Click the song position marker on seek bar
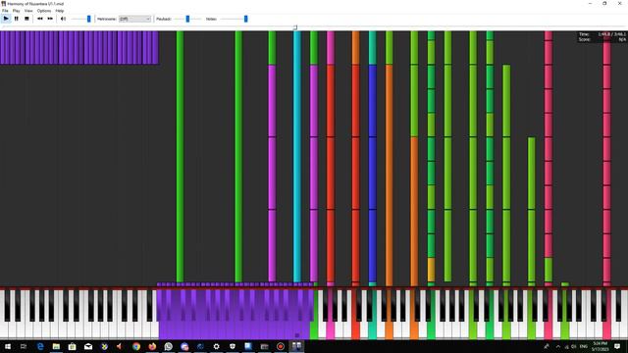This screenshot has width=628, height=353. (295, 27)
